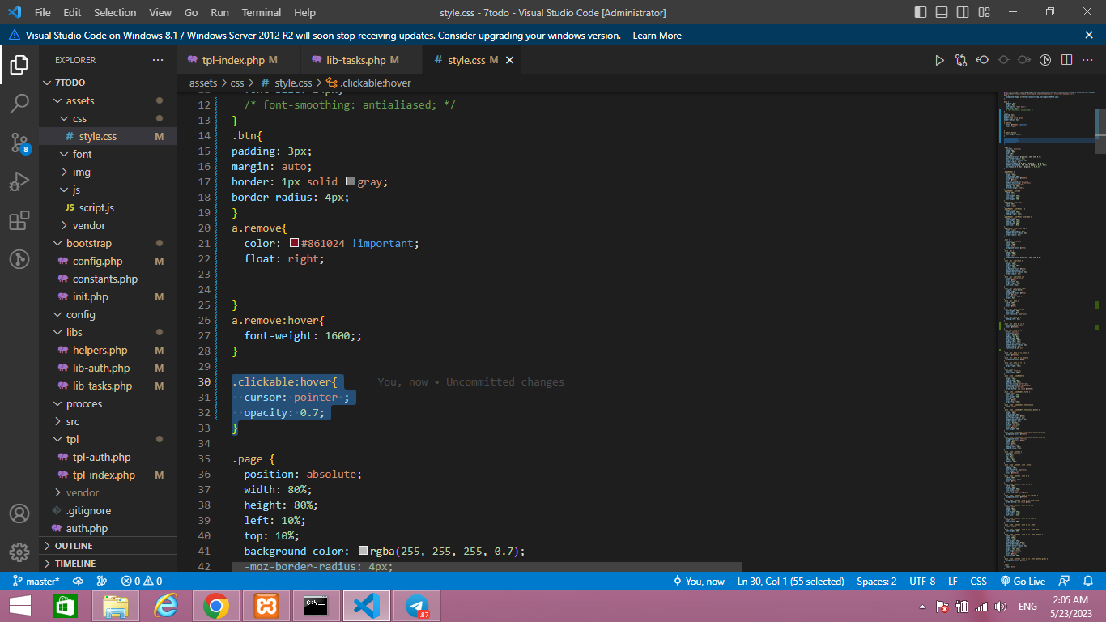The width and height of the screenshot is (1106, 622).
Task: Click UTF-8 encoding in status bar
Action: coord(922,582)
